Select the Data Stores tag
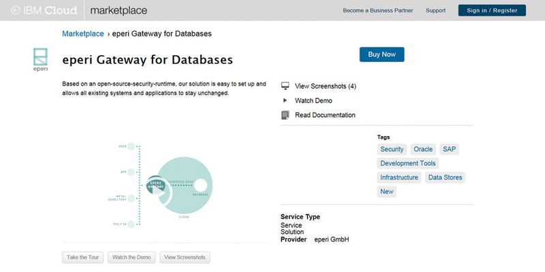Image resolution: width=545 pixels, height=272 pixels. pyautogui.click(x=445, y=177)
